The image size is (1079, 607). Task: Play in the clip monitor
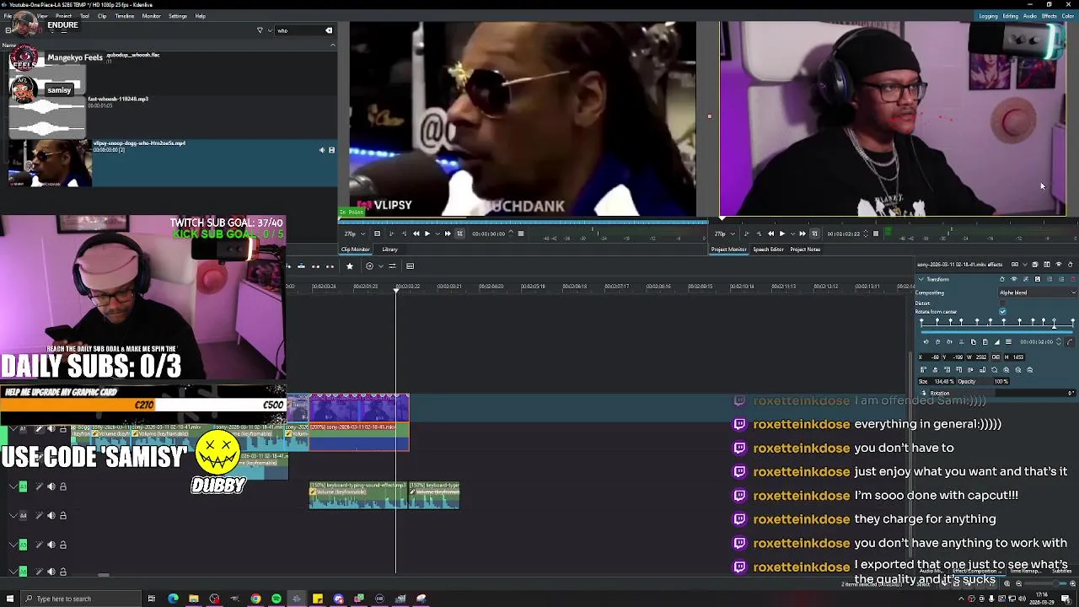(x=427, y=234)
